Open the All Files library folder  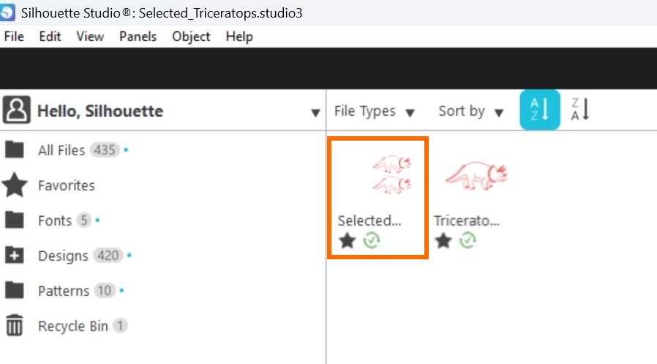point(61,150)
